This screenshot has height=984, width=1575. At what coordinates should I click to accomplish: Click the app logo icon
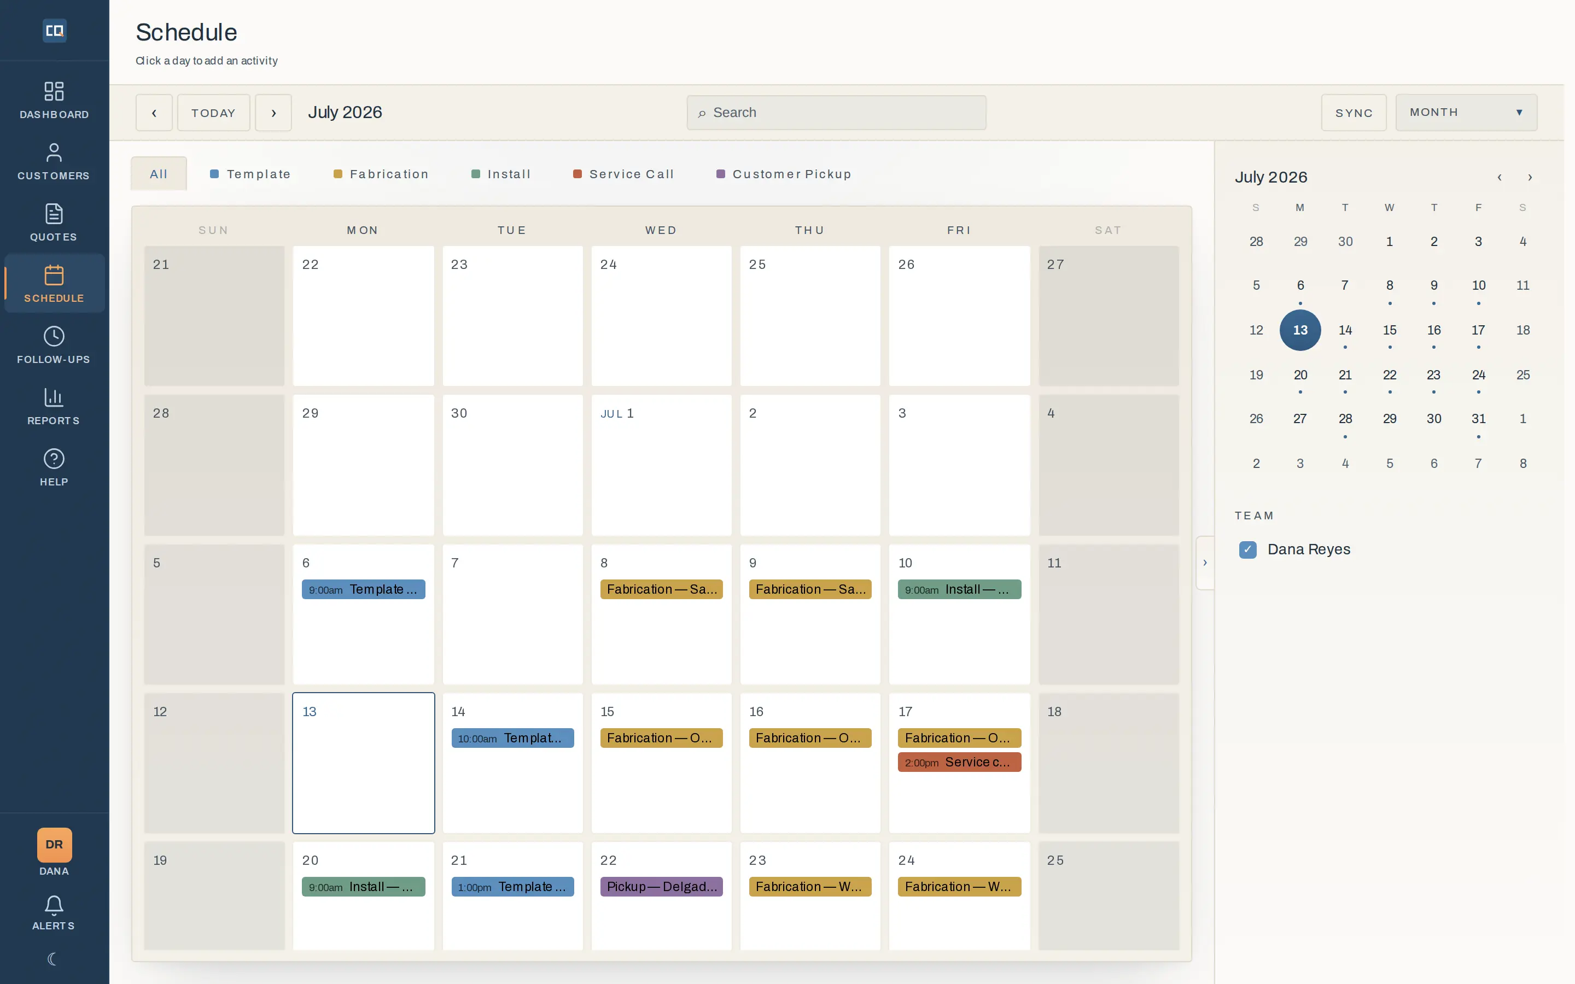(54, 31)
